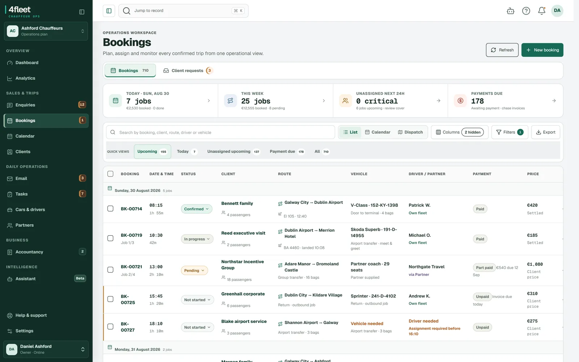
Task: Expand the Daniel Ashford account menu
Action: 46,349
